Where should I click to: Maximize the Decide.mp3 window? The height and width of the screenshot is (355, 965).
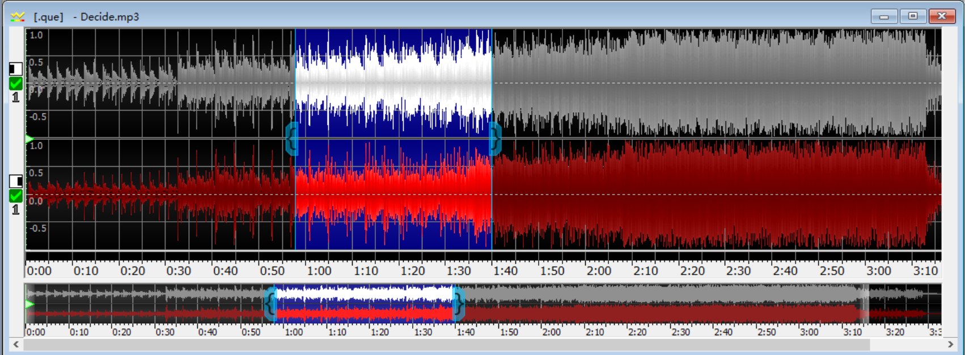913,16
